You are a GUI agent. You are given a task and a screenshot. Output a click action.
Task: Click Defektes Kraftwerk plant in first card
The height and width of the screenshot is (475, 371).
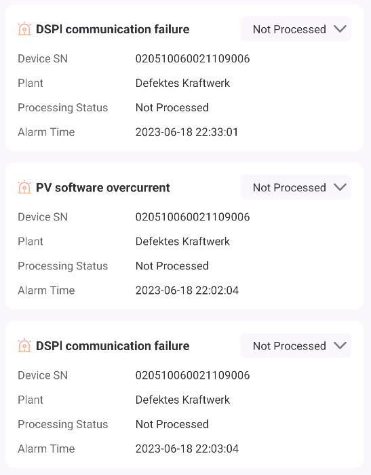[x=182, y=83]
